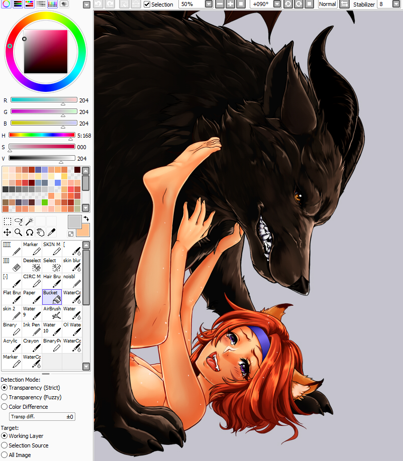This screenshot has width=403, height=461.
Task: Select the Zoom magnifier tool
Action: (x=18, y=233)
